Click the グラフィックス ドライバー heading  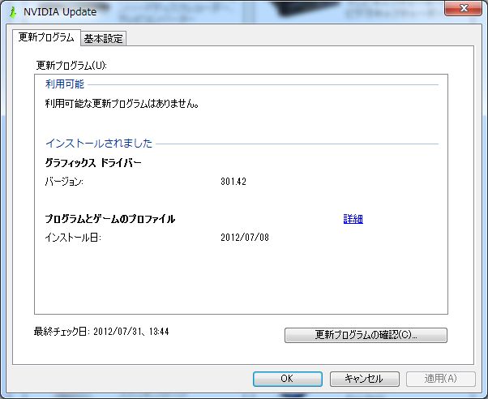pos(93,162)
